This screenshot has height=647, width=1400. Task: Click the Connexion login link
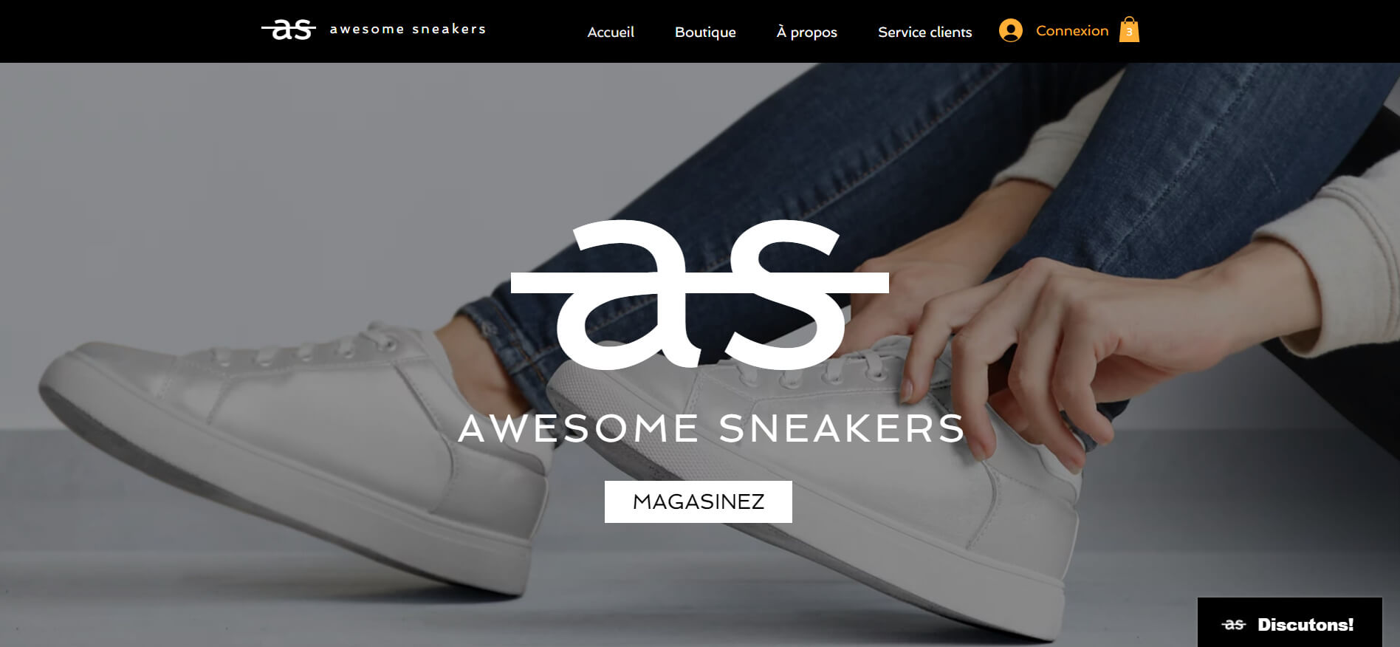1072,30
